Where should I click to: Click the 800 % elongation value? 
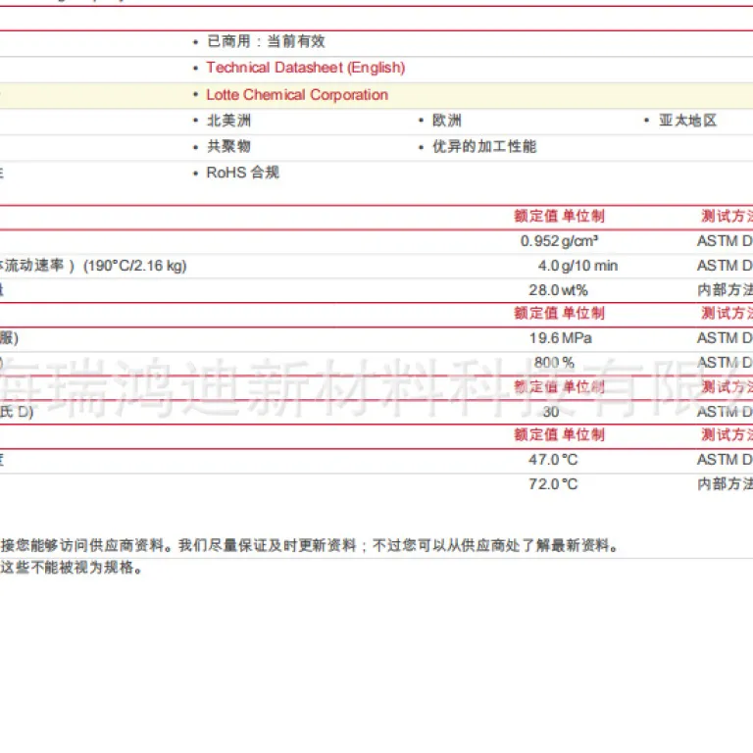[554, 363]
